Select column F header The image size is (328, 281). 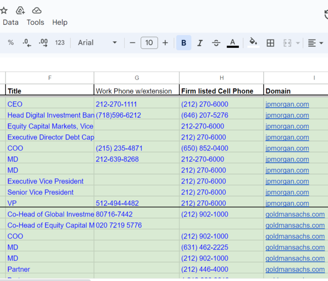coord(50,78)
